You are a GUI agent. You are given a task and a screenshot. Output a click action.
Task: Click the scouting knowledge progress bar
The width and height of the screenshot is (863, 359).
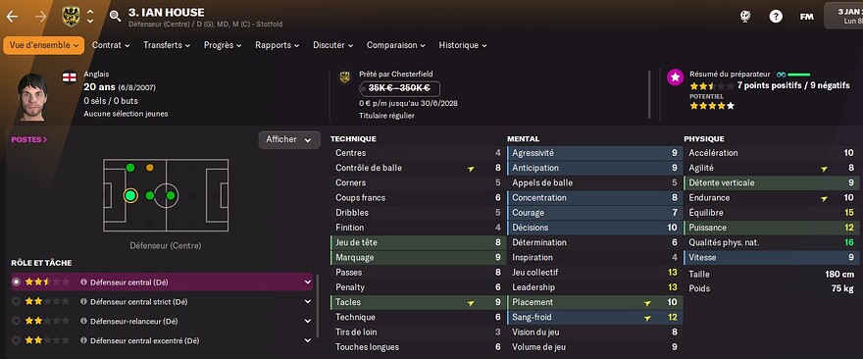tap(798, 75)
